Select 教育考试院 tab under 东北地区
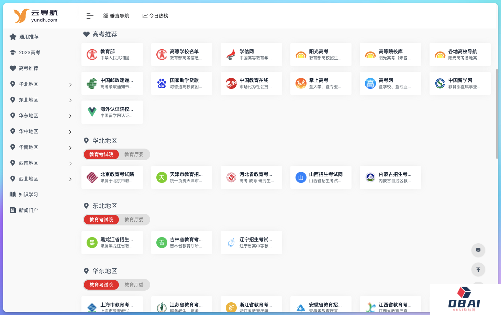The width and height of the screenshot is (501, 315). tap(101, 220)
